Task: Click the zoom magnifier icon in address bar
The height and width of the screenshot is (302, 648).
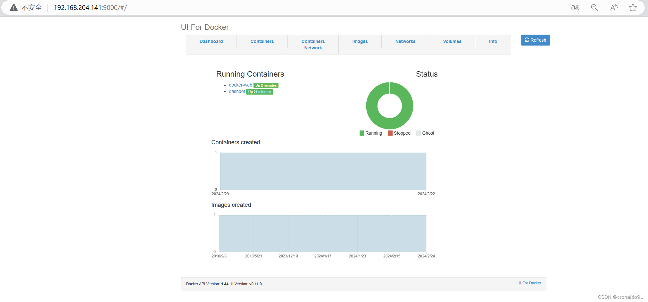Action: coord(594,7)
